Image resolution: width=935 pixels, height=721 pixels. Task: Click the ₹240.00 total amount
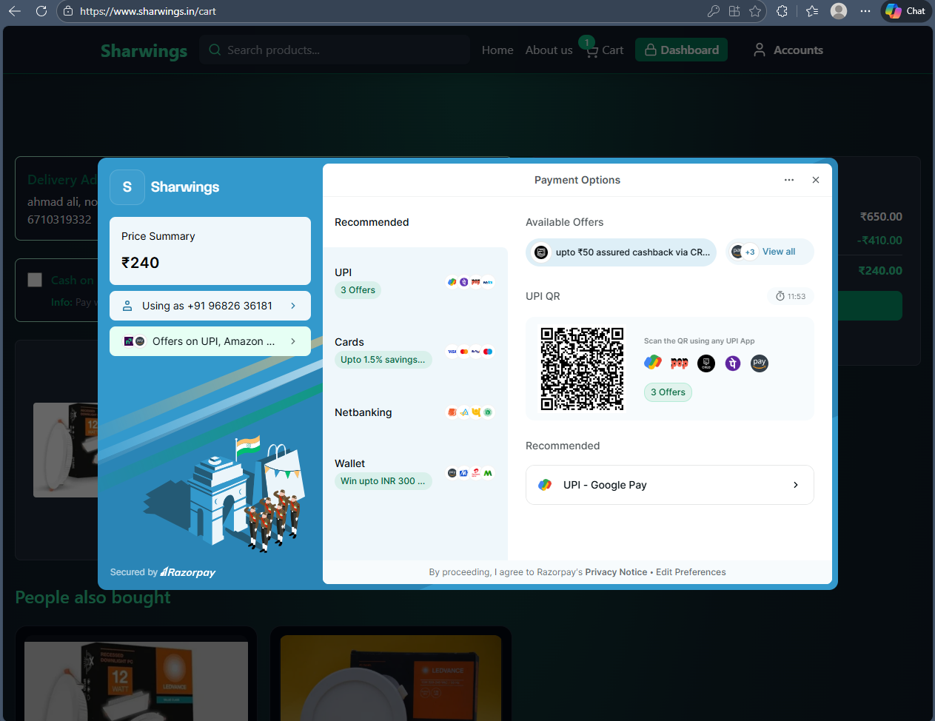tap(880, 271)
